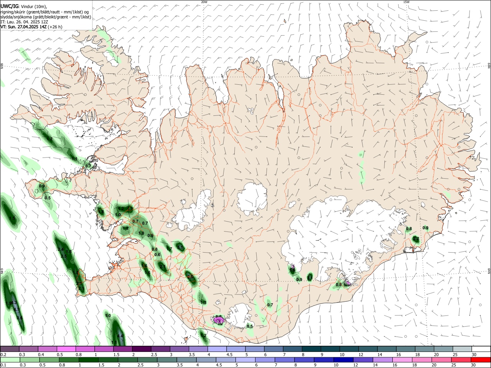491x368 pixels.
Task: Click the '2.2' precipitation value in southeast Iceland
Action: click(416, 238)
